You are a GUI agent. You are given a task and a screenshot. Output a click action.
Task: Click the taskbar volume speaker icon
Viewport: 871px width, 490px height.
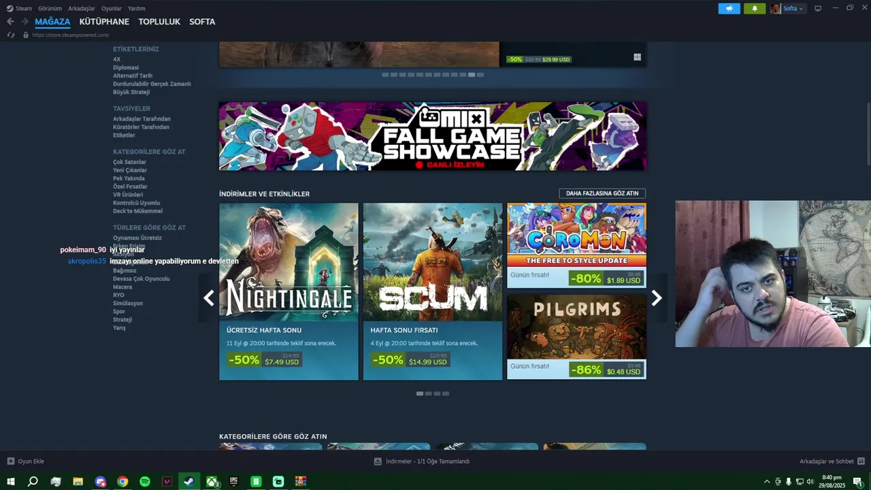810,482
